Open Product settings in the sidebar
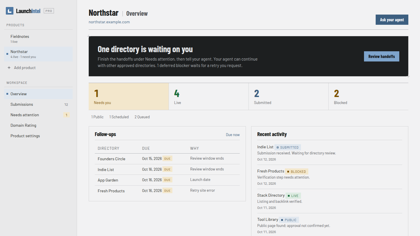The height and width of the screenshot is (236, 420). (x=38, y=136)
